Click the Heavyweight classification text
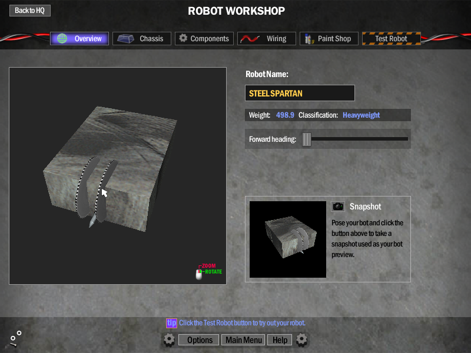 click(x=361, y=115)
